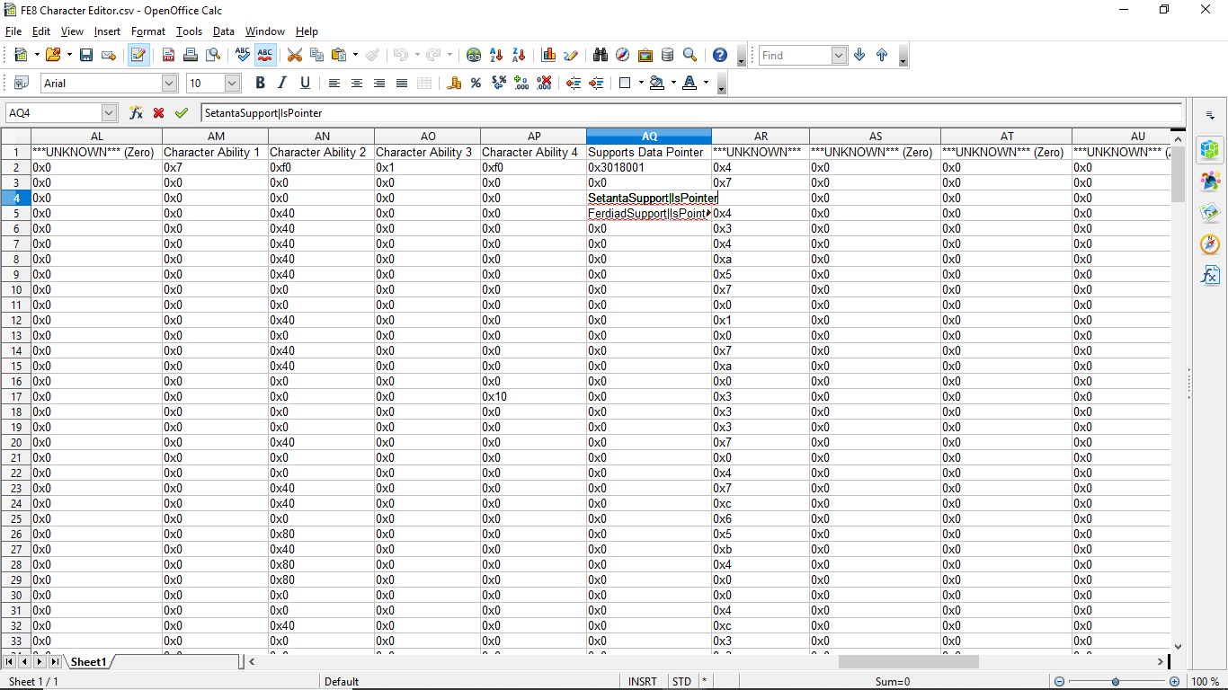1228x690 pixels.
Task: Open the Find field history dropdown
Action: 840,56
